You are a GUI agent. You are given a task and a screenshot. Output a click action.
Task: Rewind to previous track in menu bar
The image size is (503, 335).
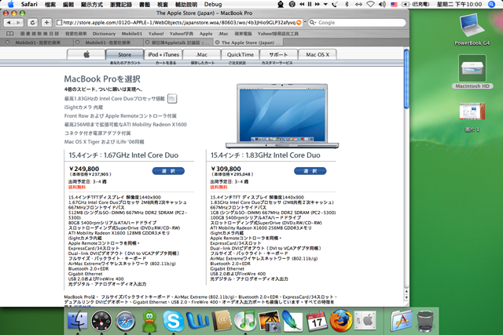tap(302, 4)
